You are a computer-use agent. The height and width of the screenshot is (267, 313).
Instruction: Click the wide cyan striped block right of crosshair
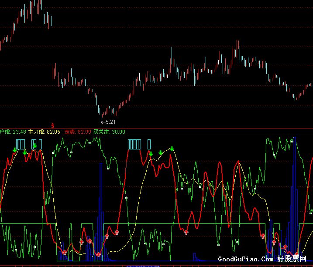pos(134,144)
